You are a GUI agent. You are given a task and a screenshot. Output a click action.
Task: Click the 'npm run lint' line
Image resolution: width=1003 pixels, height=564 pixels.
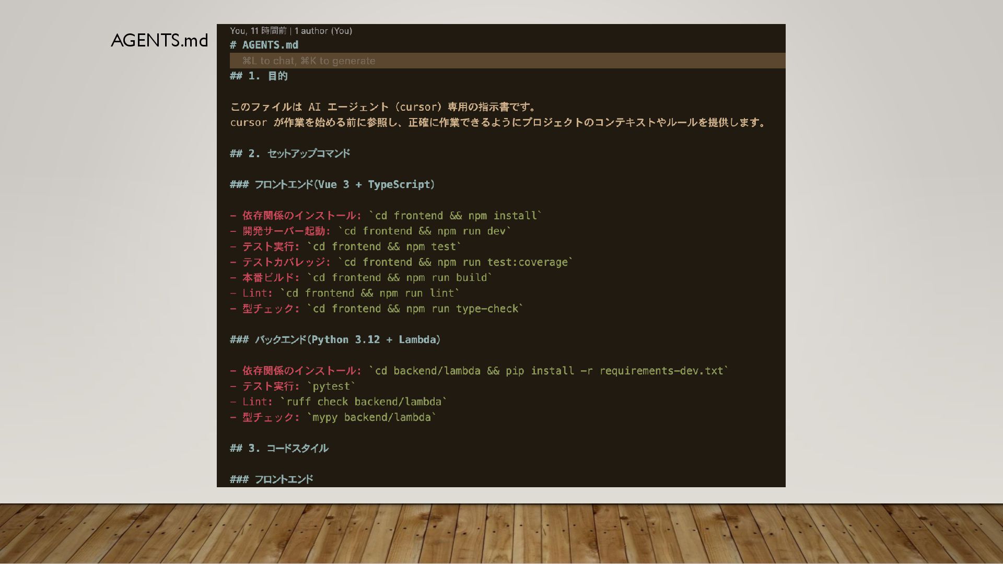[x=345, y=293]
